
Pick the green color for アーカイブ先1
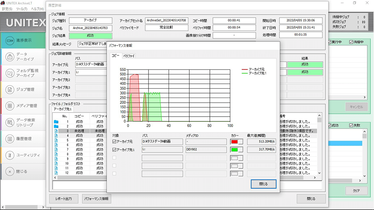click(x=237, y=150)
